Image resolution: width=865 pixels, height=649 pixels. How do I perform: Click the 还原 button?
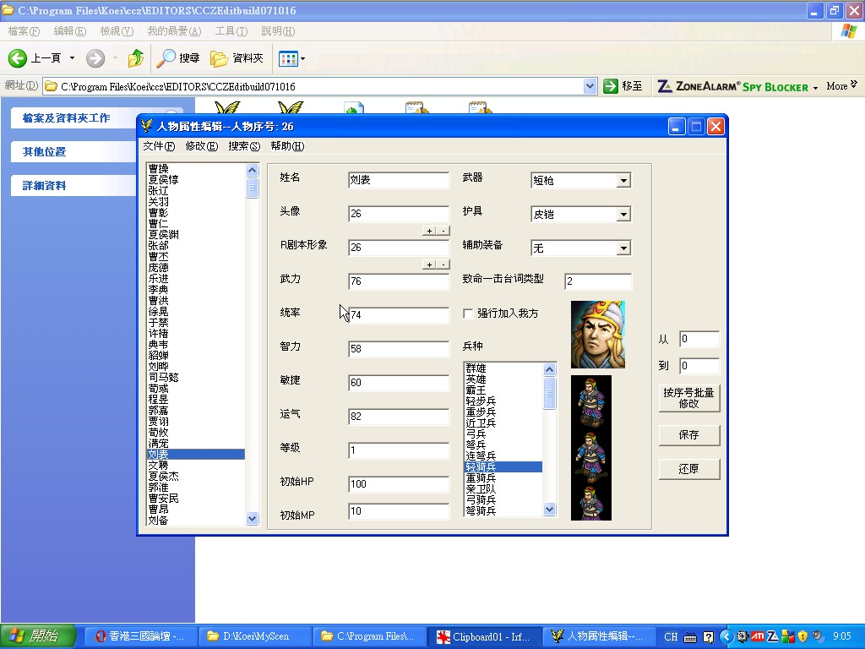(689, 469)
